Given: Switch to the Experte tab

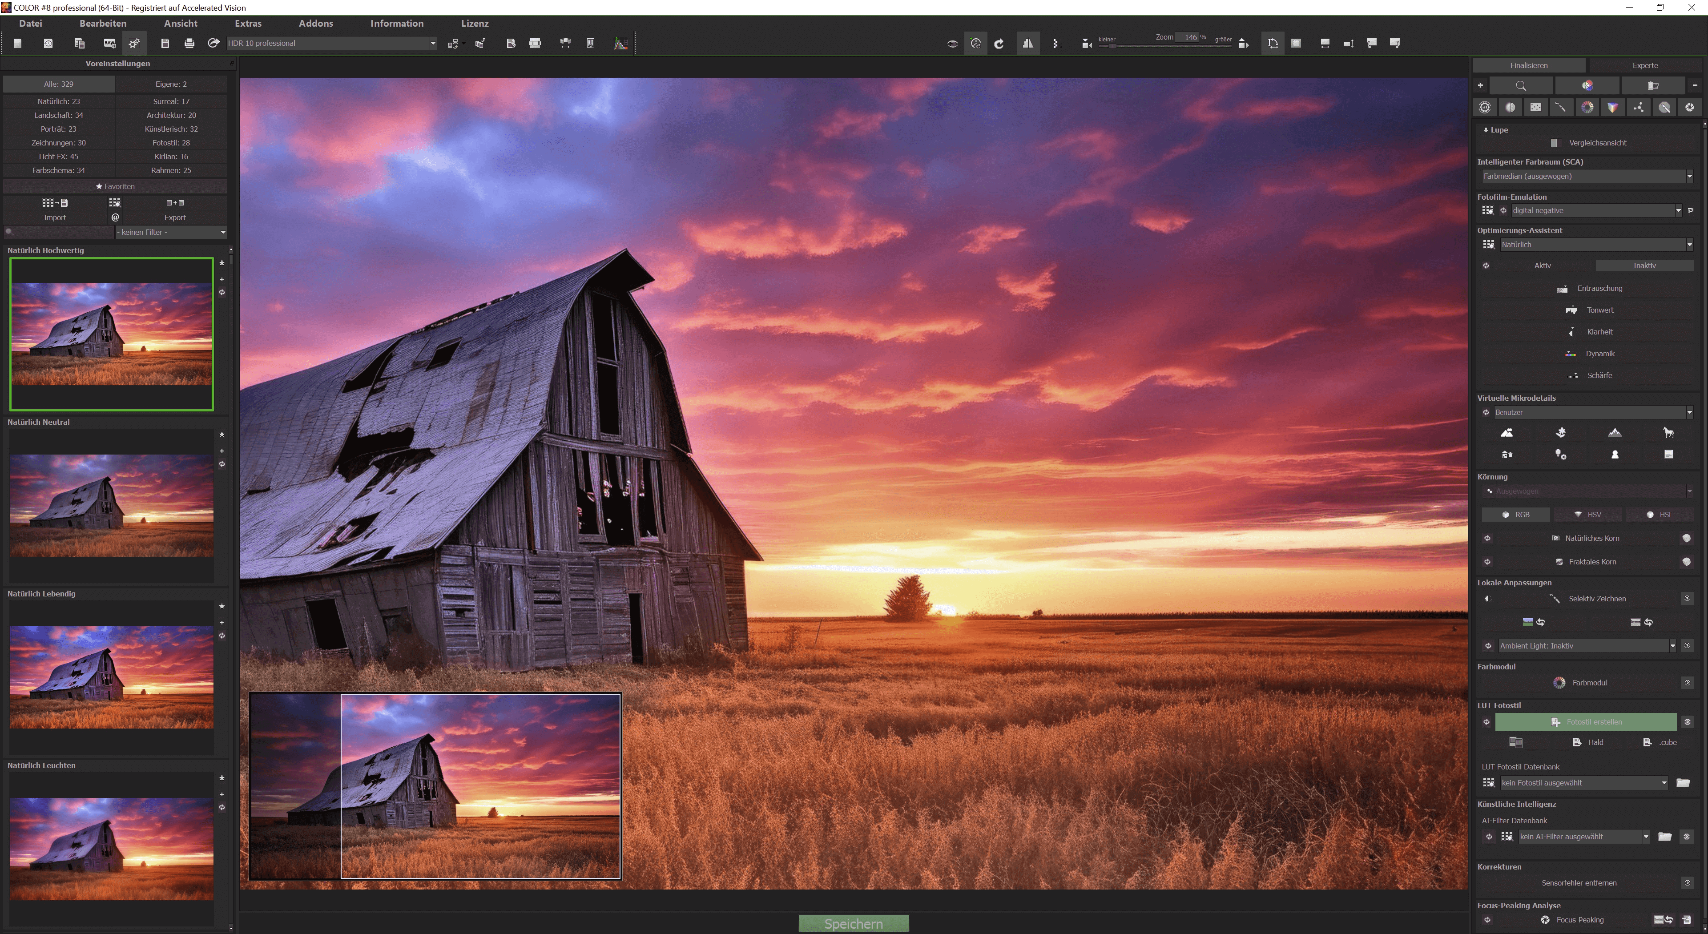Looking at the screenshot, I should click(1644, 65).
